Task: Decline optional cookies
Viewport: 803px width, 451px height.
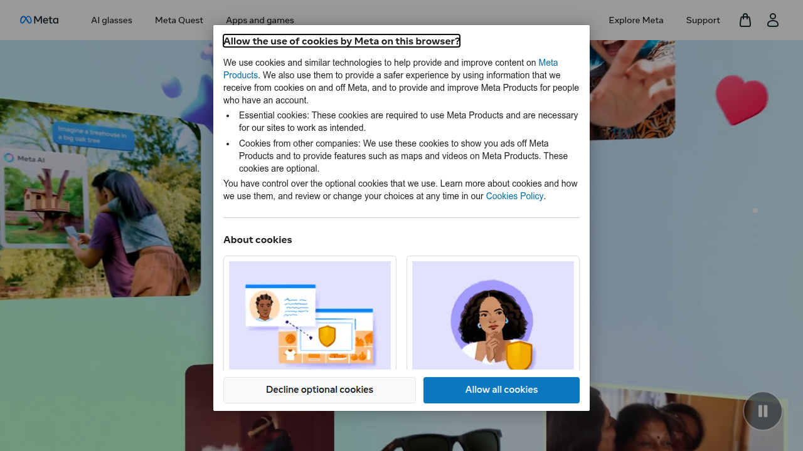Action: click(x=319, y=390)
